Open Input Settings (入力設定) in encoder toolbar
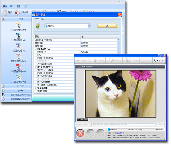171x145 pixels. pyautogui.click(x=99, y=61)
